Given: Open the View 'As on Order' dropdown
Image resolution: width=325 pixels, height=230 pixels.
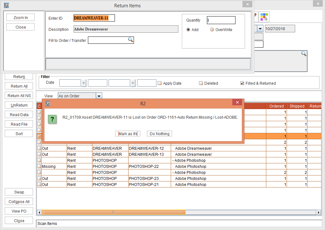Looking at the screenshot, I should 99,96.
